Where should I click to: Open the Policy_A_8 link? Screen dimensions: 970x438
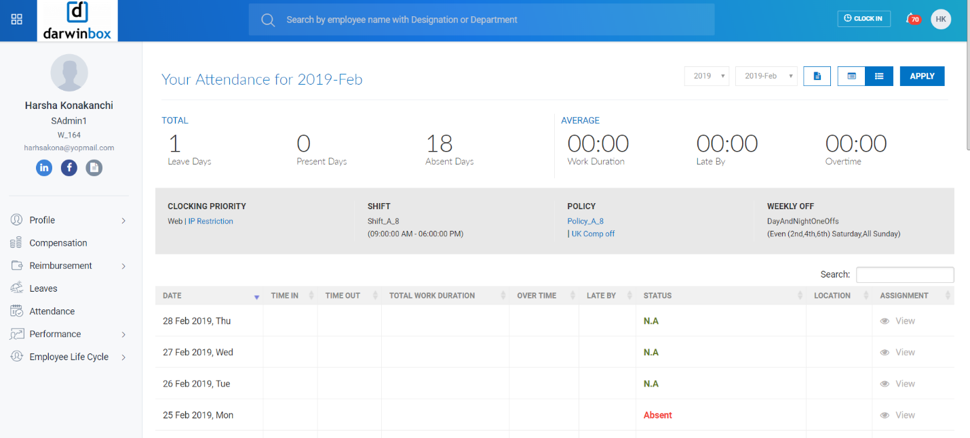[x=585, y=221]
